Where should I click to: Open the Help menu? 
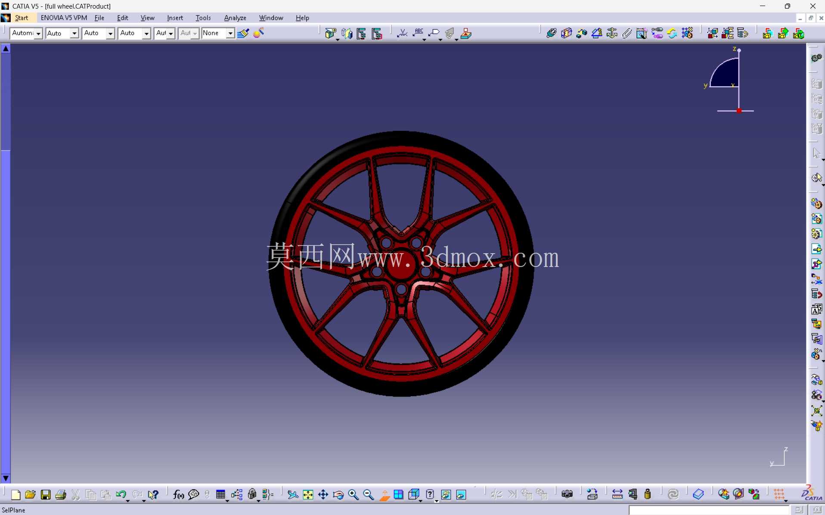[x=302, y=18]
